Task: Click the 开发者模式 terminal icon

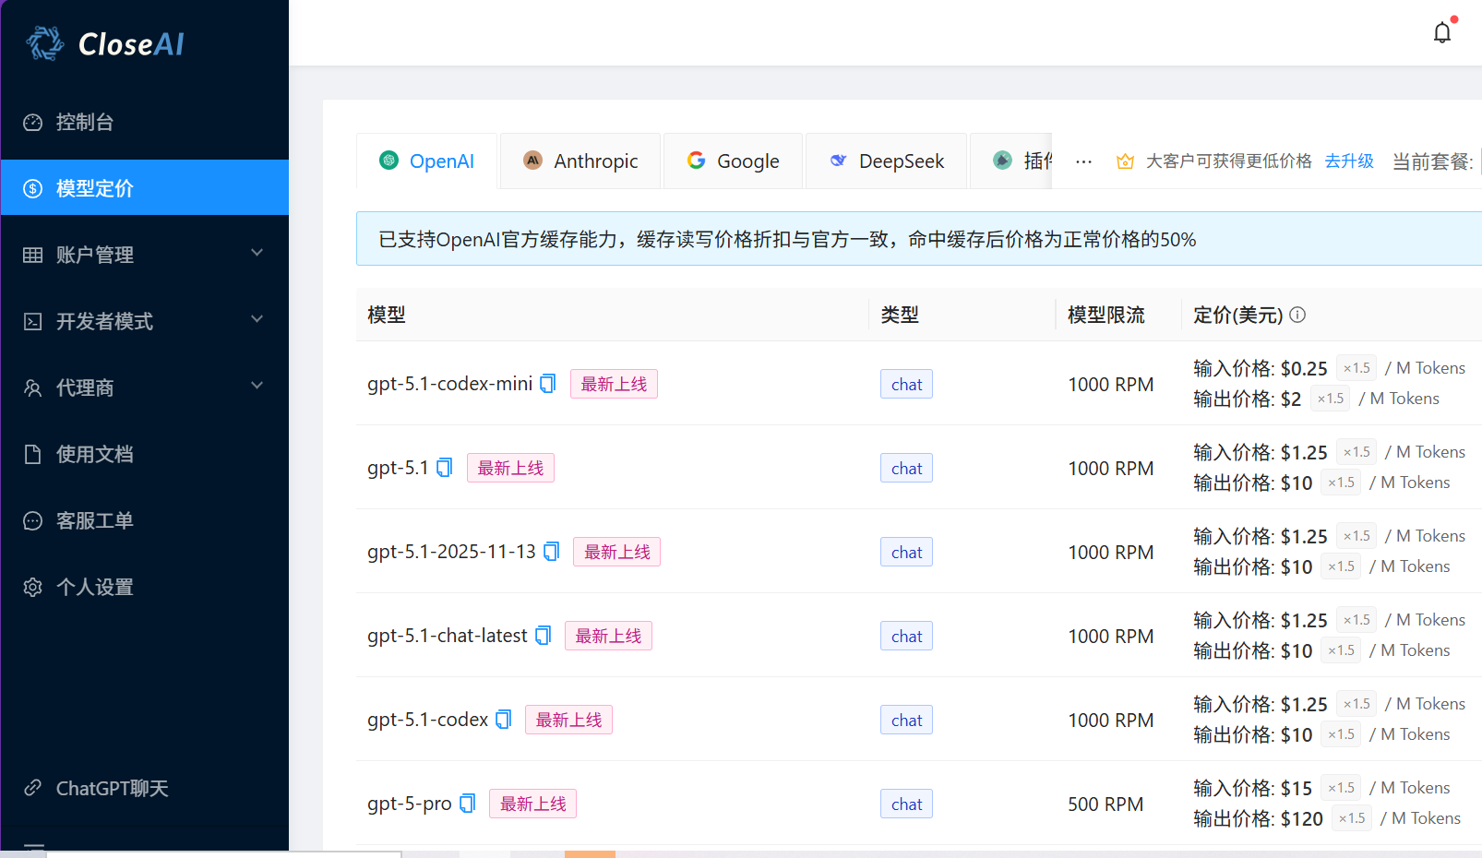Action: pyautogui.click(x=32, y=321)
